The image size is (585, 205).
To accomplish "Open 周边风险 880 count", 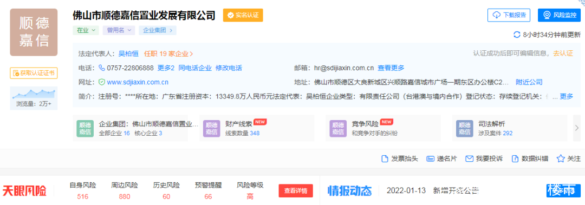I will point(125,191).
